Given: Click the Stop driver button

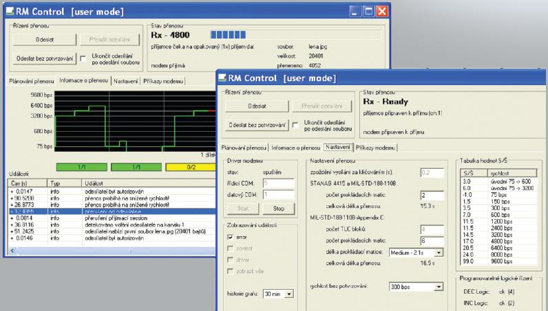Looking at the screenshot, I should pos(279,209).
